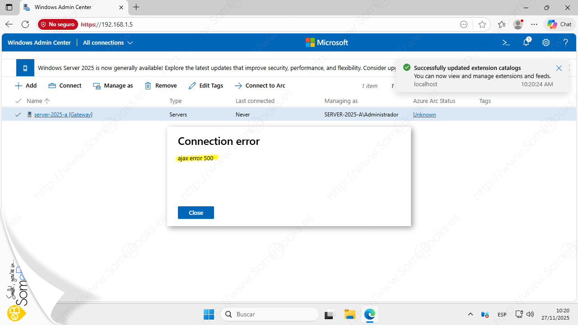Click Manage as in the toolbar
This screenshot has height=325, width=578.
coord(113,86)
